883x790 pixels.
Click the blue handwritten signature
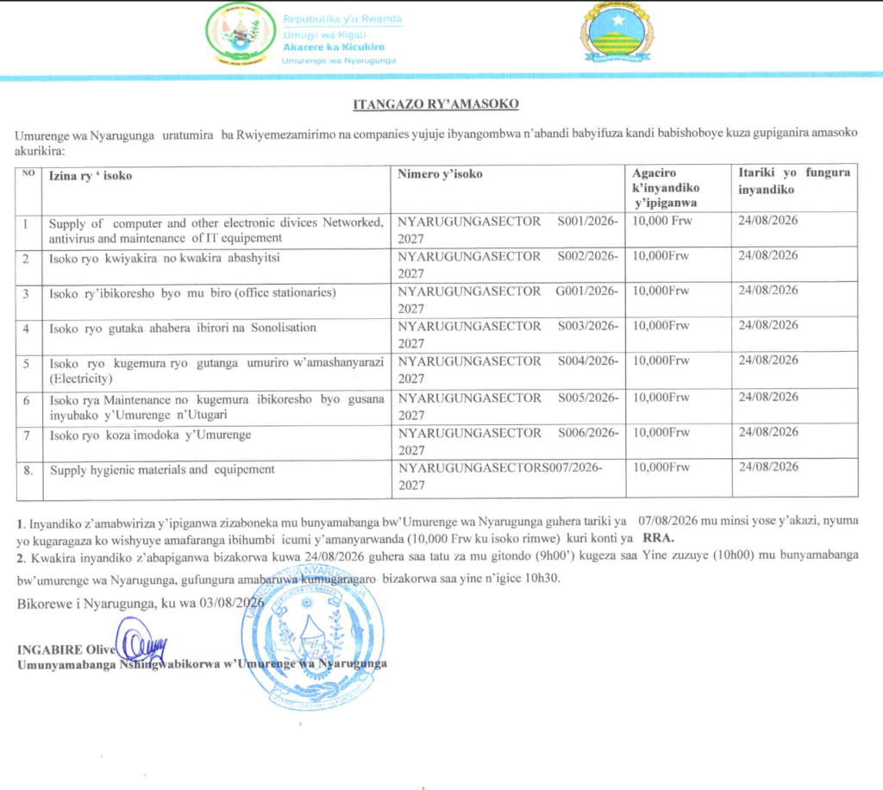tap(141, 642)
